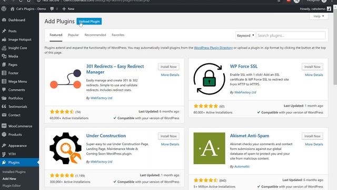Click the WooCommerce icon in sidebar

pos(4,126)
